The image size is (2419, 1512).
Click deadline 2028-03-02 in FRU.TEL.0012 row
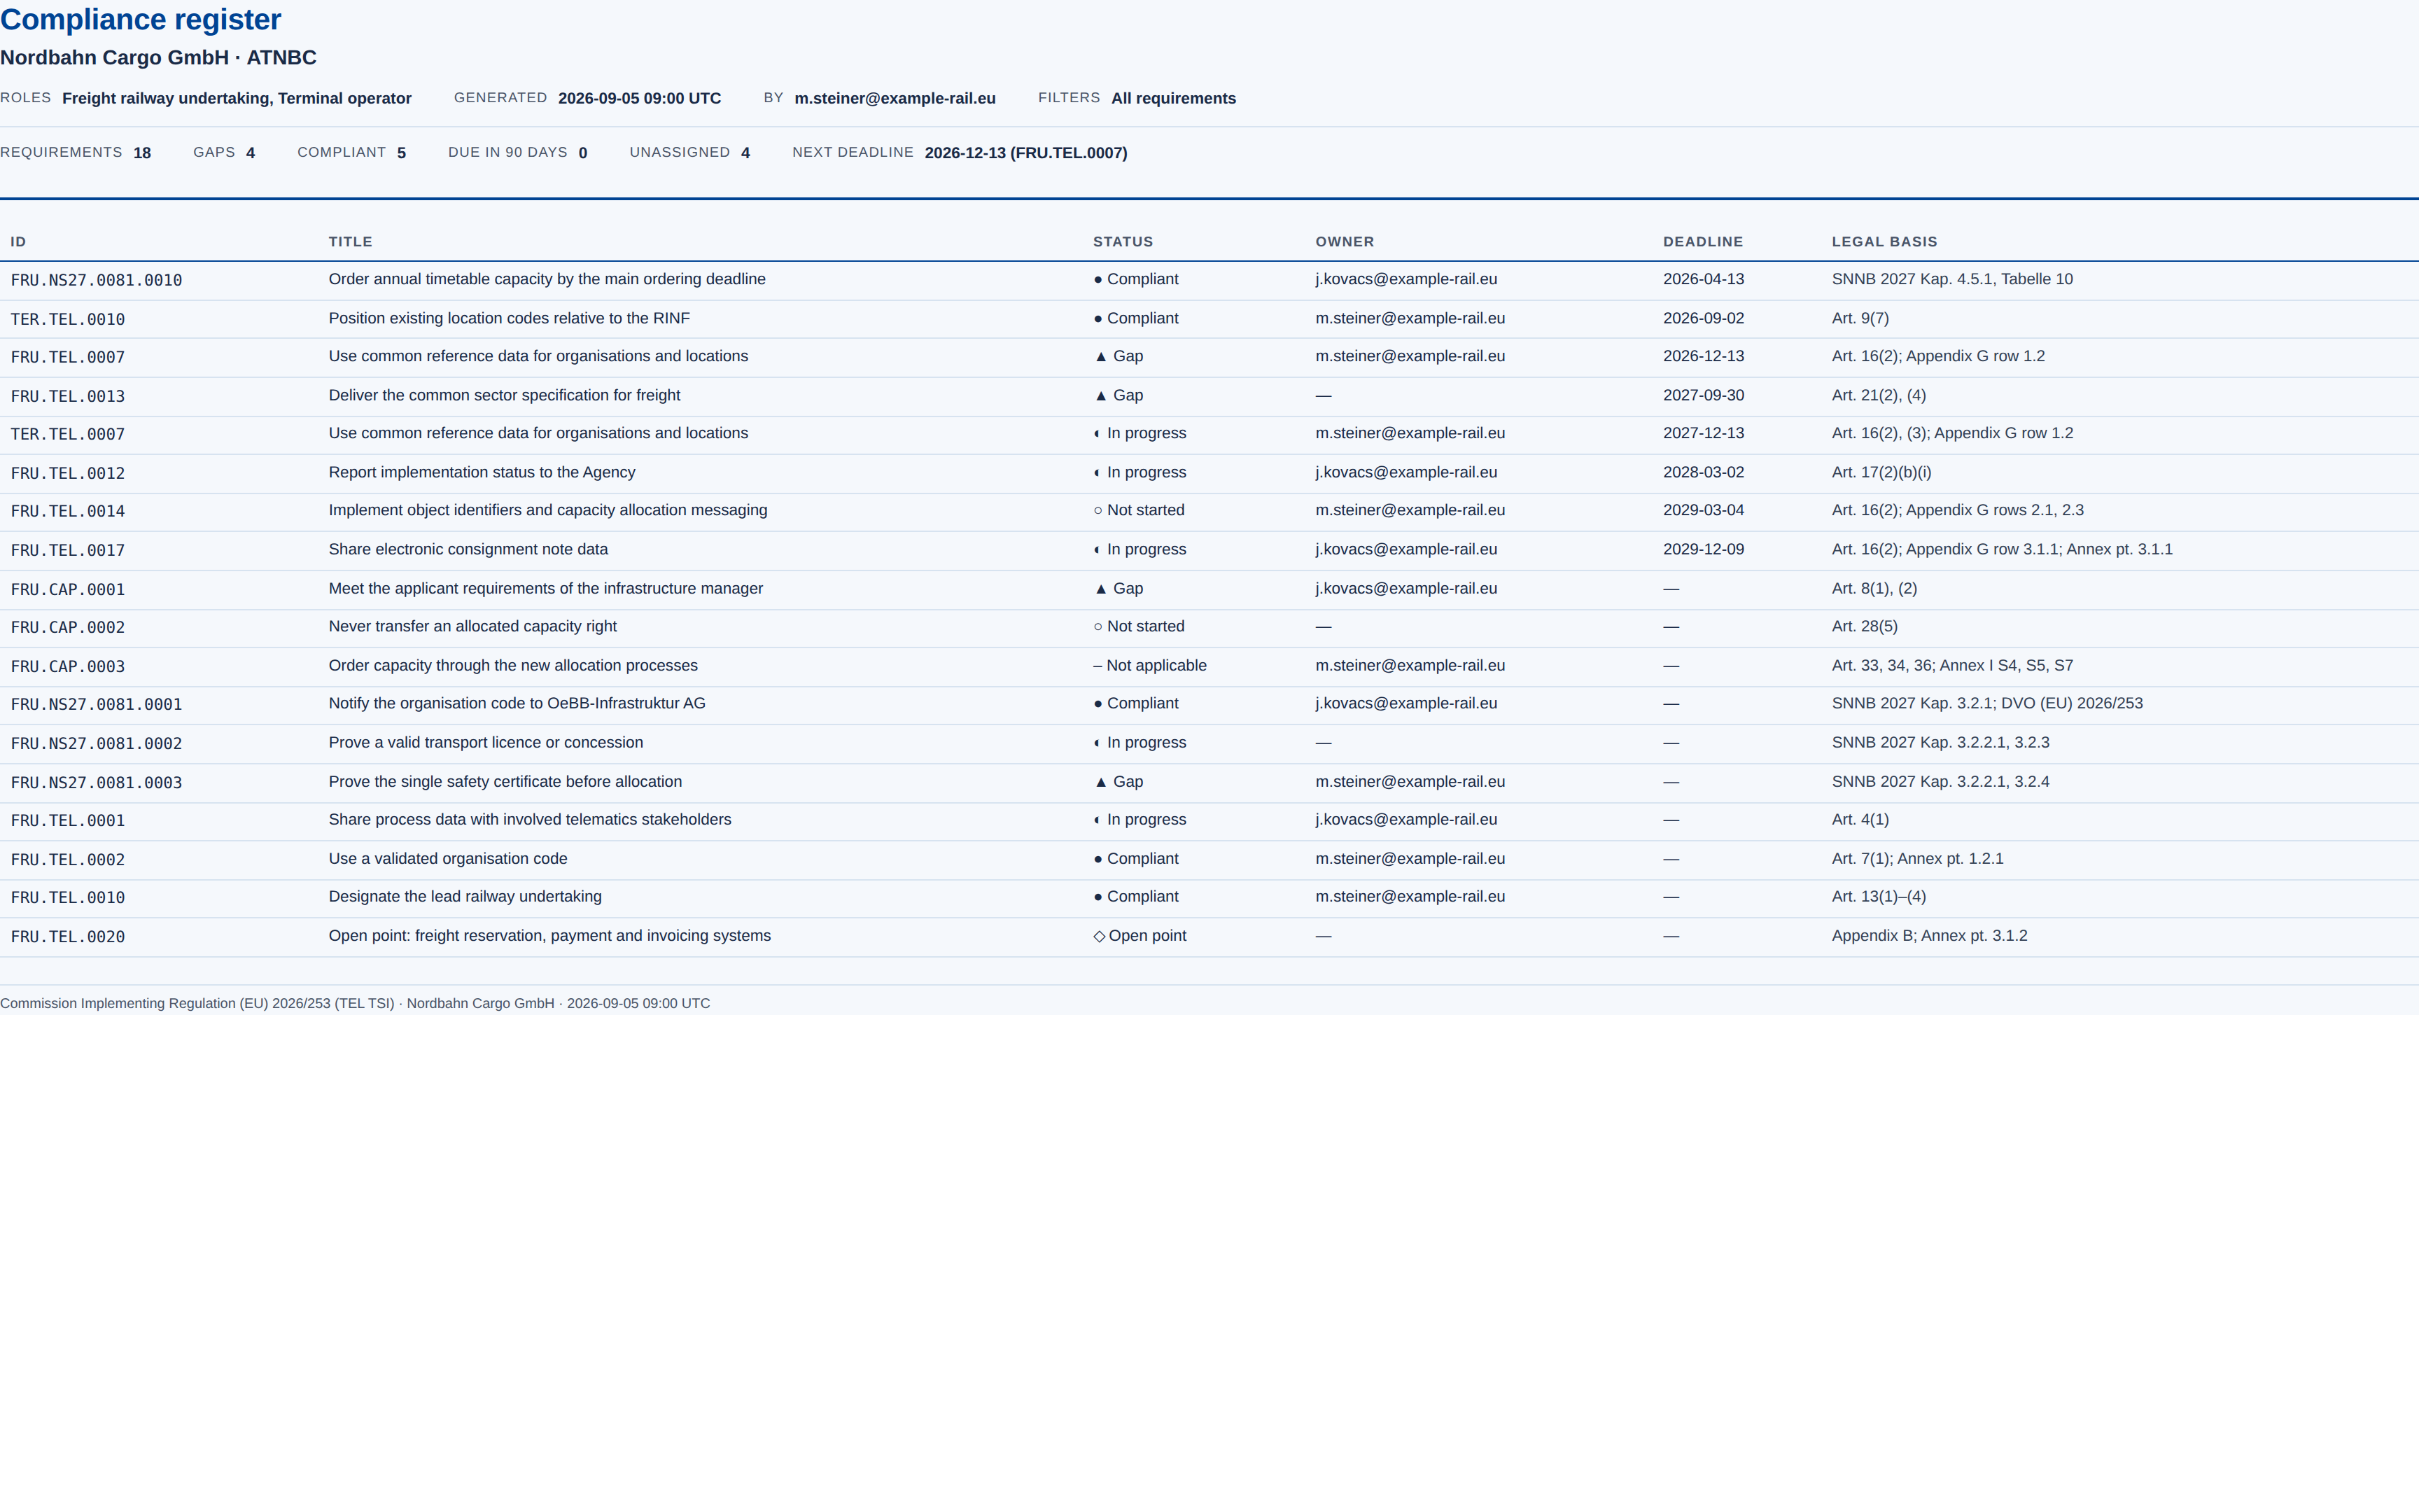[x=1703, y=472]
